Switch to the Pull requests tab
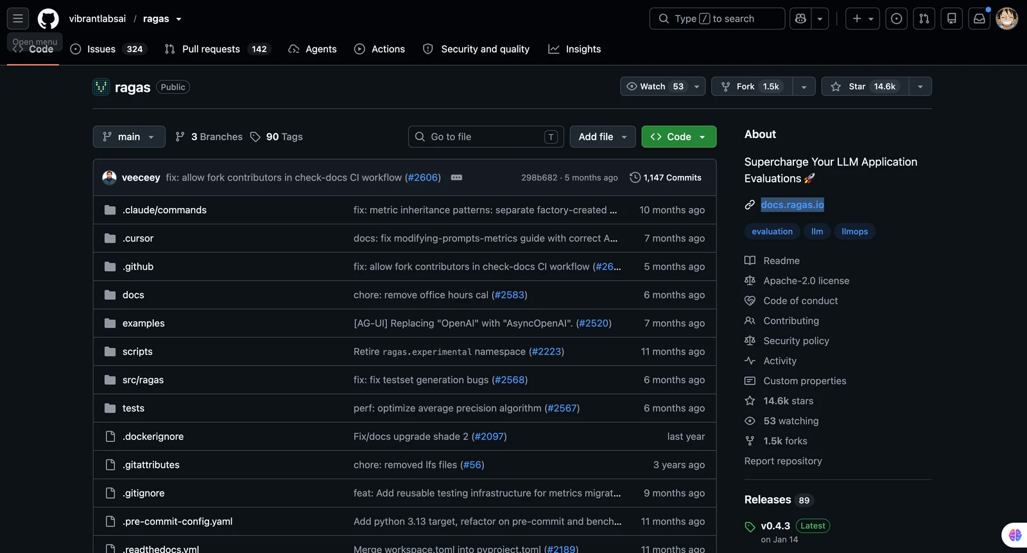This screenshot has width=1027, height=553. 218,49
